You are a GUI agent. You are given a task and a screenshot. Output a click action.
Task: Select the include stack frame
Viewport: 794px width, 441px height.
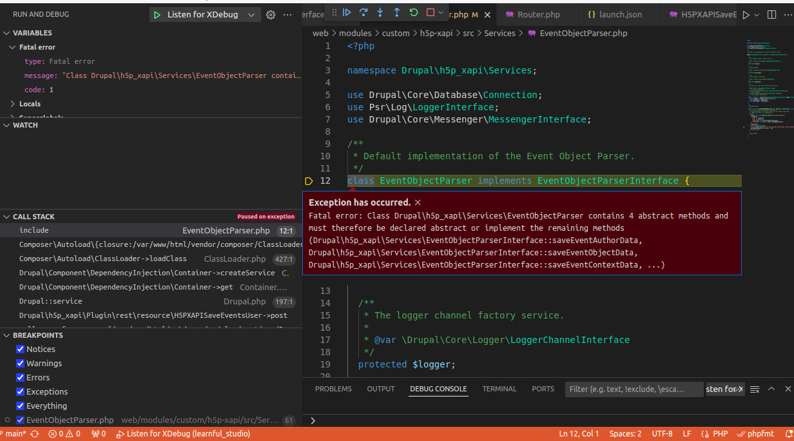pos(151,230)
